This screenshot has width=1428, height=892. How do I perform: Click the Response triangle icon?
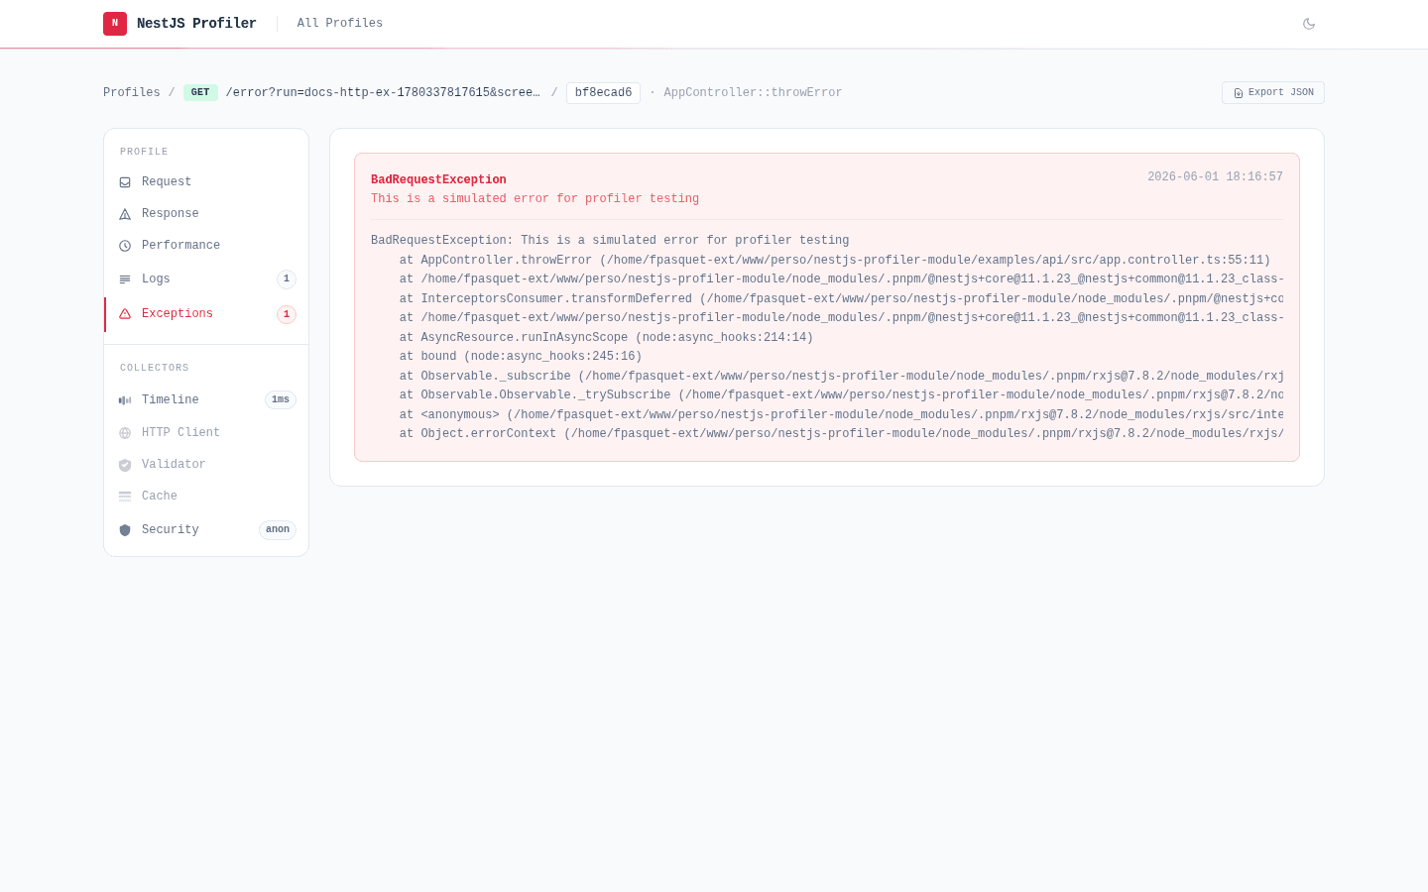[x=125, y=214]
